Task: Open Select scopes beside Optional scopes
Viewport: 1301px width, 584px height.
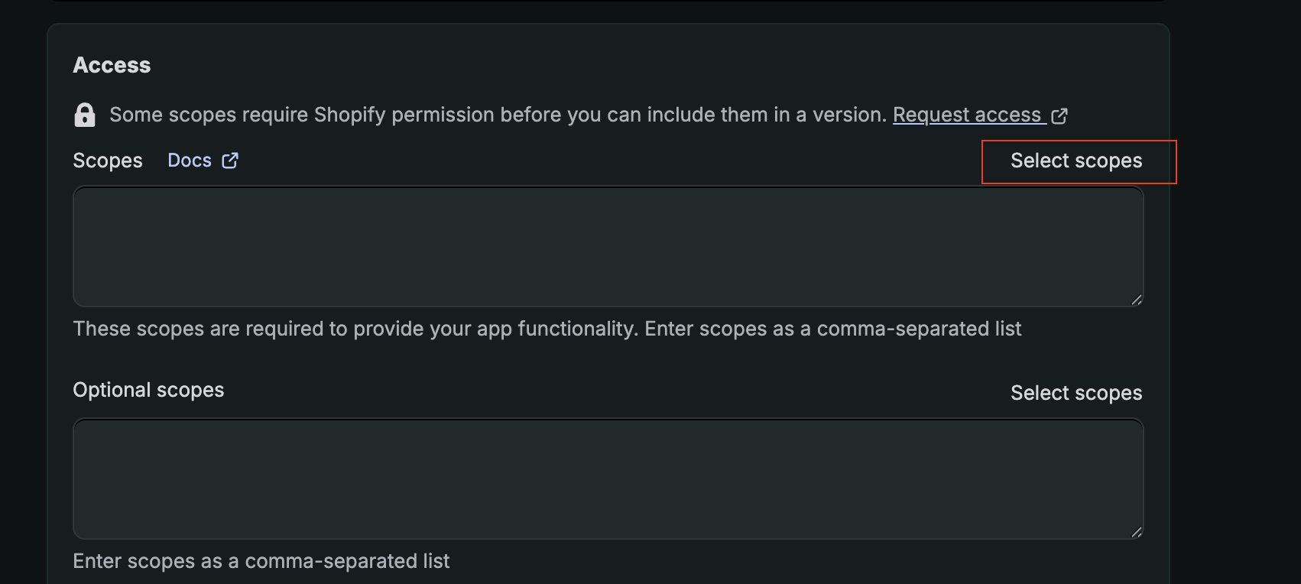Action: click(1076, 393)
